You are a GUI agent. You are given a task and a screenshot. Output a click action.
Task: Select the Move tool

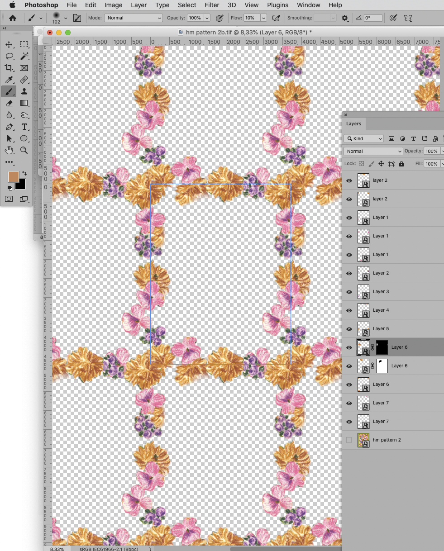click(10, 44)
